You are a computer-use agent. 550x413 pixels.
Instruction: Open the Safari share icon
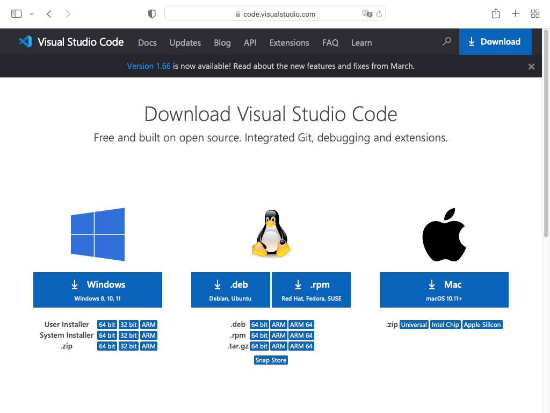[x=496, y=13]
